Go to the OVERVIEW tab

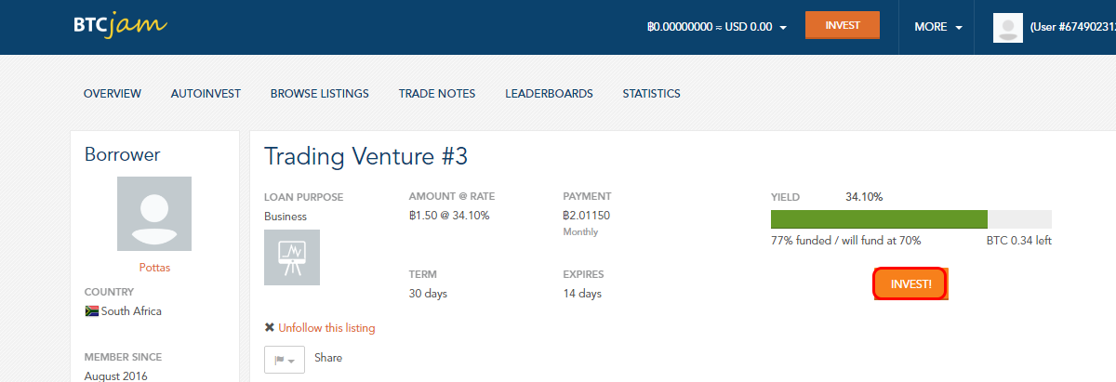click(x=113, y=94)
